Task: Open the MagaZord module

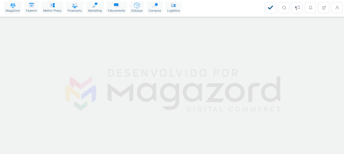Action: (x=13, y=8)
